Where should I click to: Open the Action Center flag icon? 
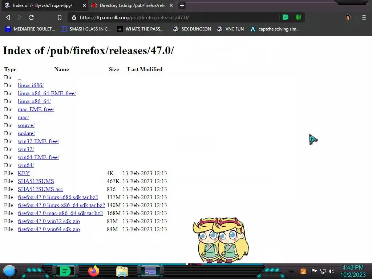[314, 271]
